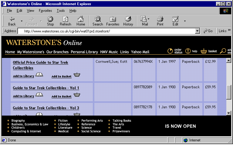
Task: Browse the Biography category
Action: pyautogui.click(x=18, y=121)
